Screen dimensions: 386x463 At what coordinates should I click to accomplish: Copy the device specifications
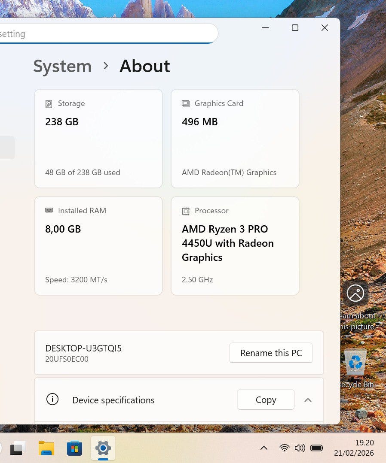pos(266,400)
